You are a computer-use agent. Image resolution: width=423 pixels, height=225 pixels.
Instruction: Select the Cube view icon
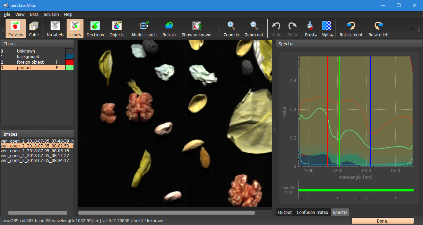click(x=34, y=29)
